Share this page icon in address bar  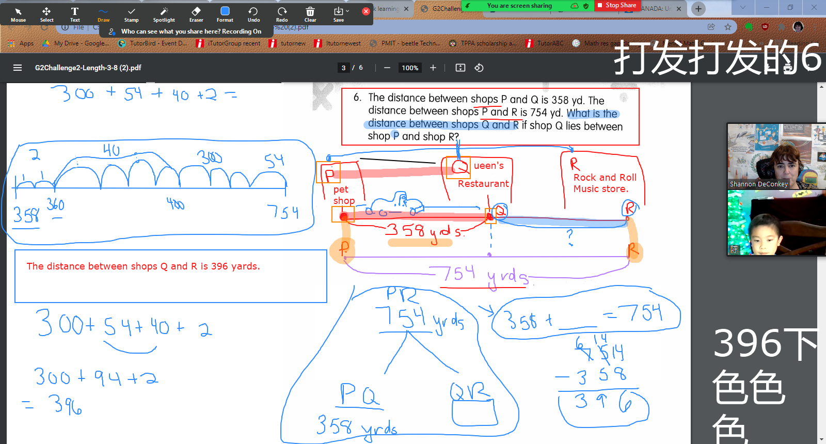pyautogui.click(x=711, y=27)
